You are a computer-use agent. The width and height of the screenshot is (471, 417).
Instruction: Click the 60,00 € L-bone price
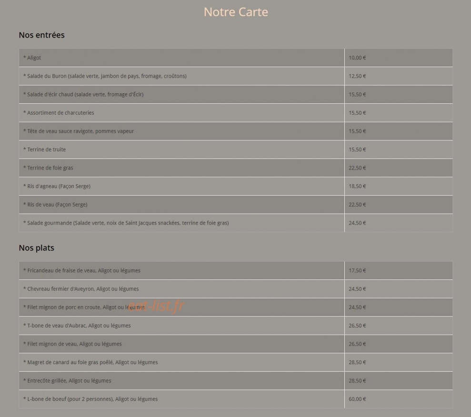pos(357,399)
